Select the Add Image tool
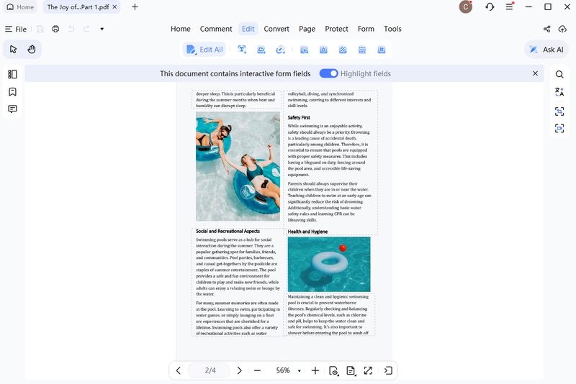Image resolution: width=576 pixels, height=384 pixels. click(x=261, y=50)
